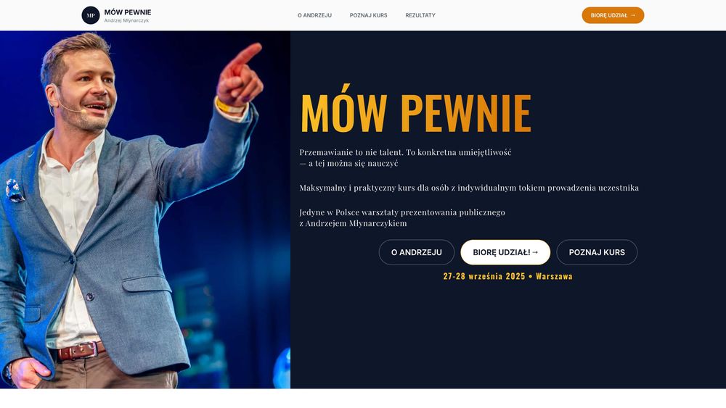Click the Jedyne w Polsce warsztaty paragraph
This screenshot has width=726, height=408.
click(x=402, y=217)
